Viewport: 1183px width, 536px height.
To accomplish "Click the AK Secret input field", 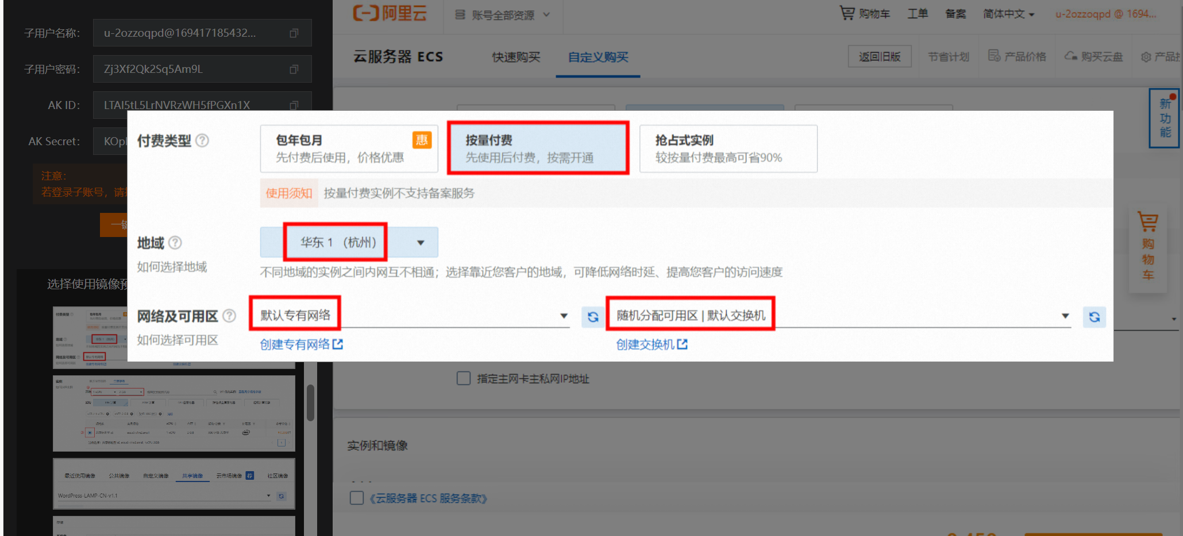I will (x=110, y=141).
